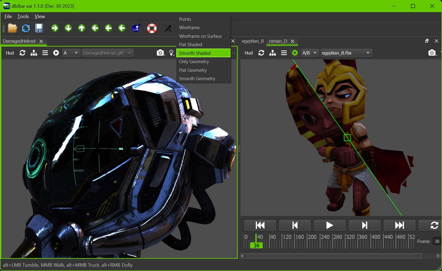Click camera icon in DamagedHelmet viewer toolbar

[160, 53]
